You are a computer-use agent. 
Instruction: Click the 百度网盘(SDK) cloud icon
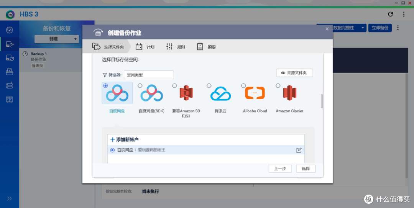(x=151, y=93)
